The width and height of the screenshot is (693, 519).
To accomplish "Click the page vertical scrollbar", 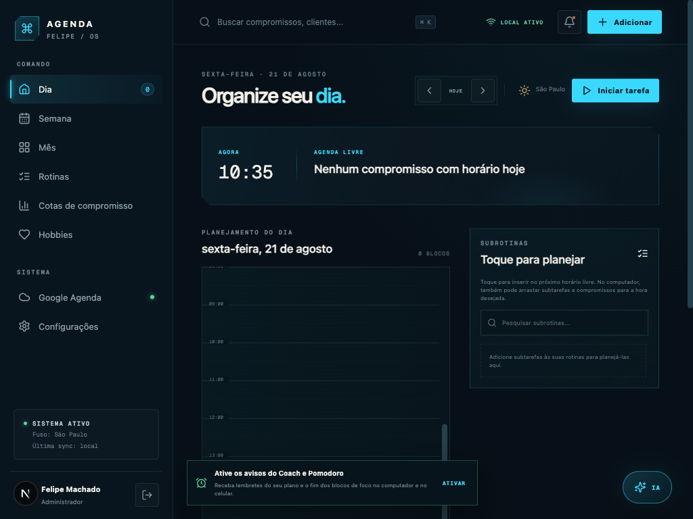I will tap(690, 155).
